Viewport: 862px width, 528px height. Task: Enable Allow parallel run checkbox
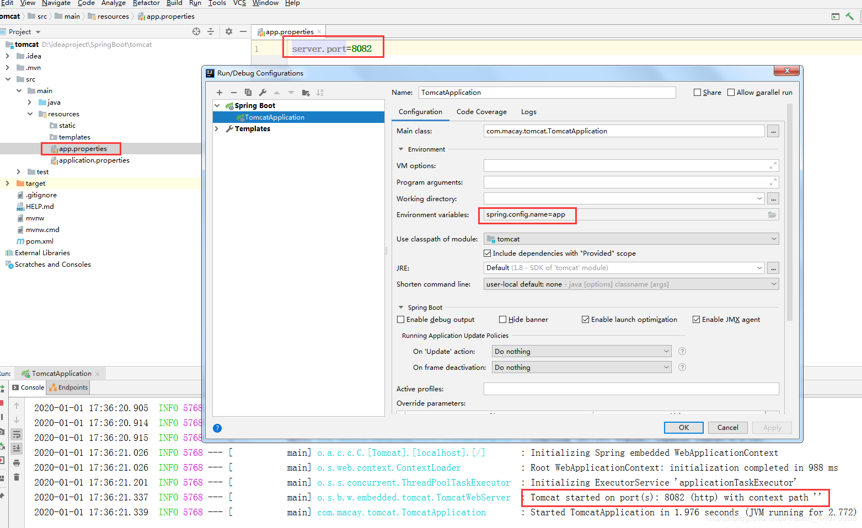731,93
